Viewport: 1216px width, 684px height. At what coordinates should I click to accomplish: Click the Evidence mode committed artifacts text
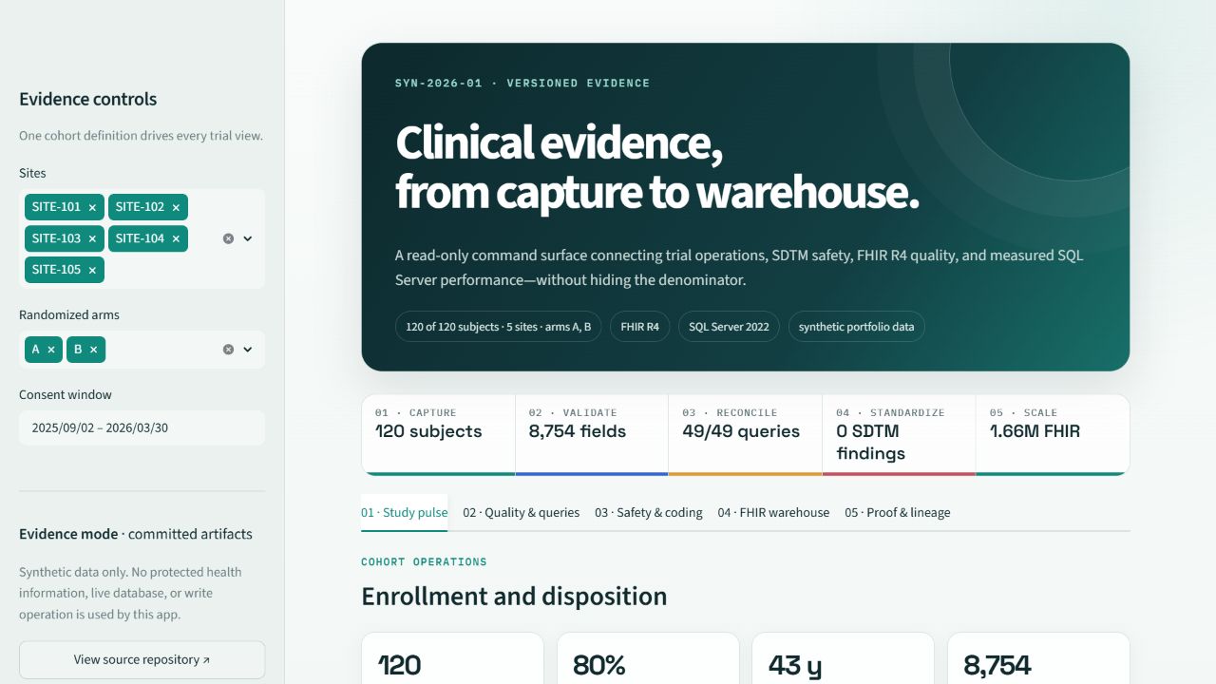pos(136,534)
